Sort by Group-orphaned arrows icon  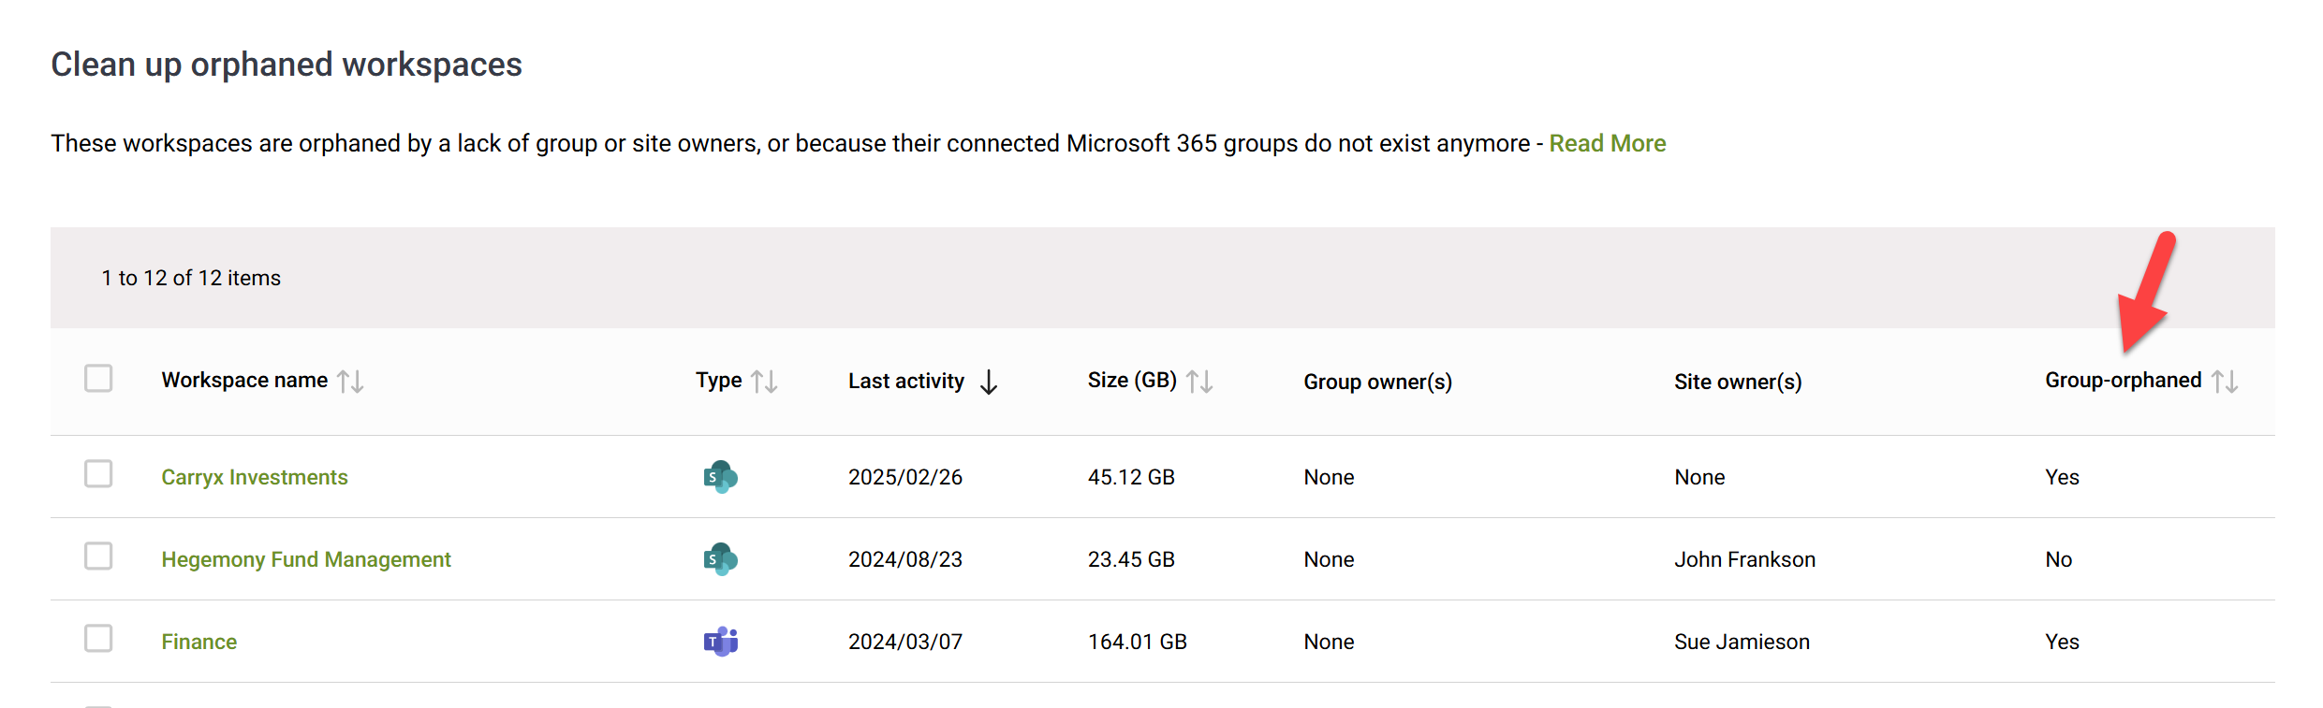(2225, 381)
